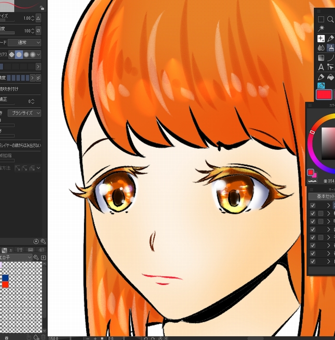
Task: Toggle last auto action row checkbox
Action: coord(313,261)
